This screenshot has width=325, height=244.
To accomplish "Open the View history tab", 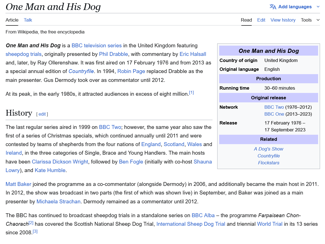I will pyautogui.click(x=283, y=20).
